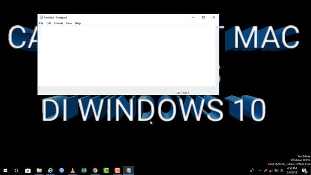Launch VLC media player from taskbar
The height and width of the screenshot is (175, 311).
coord(73,171)
